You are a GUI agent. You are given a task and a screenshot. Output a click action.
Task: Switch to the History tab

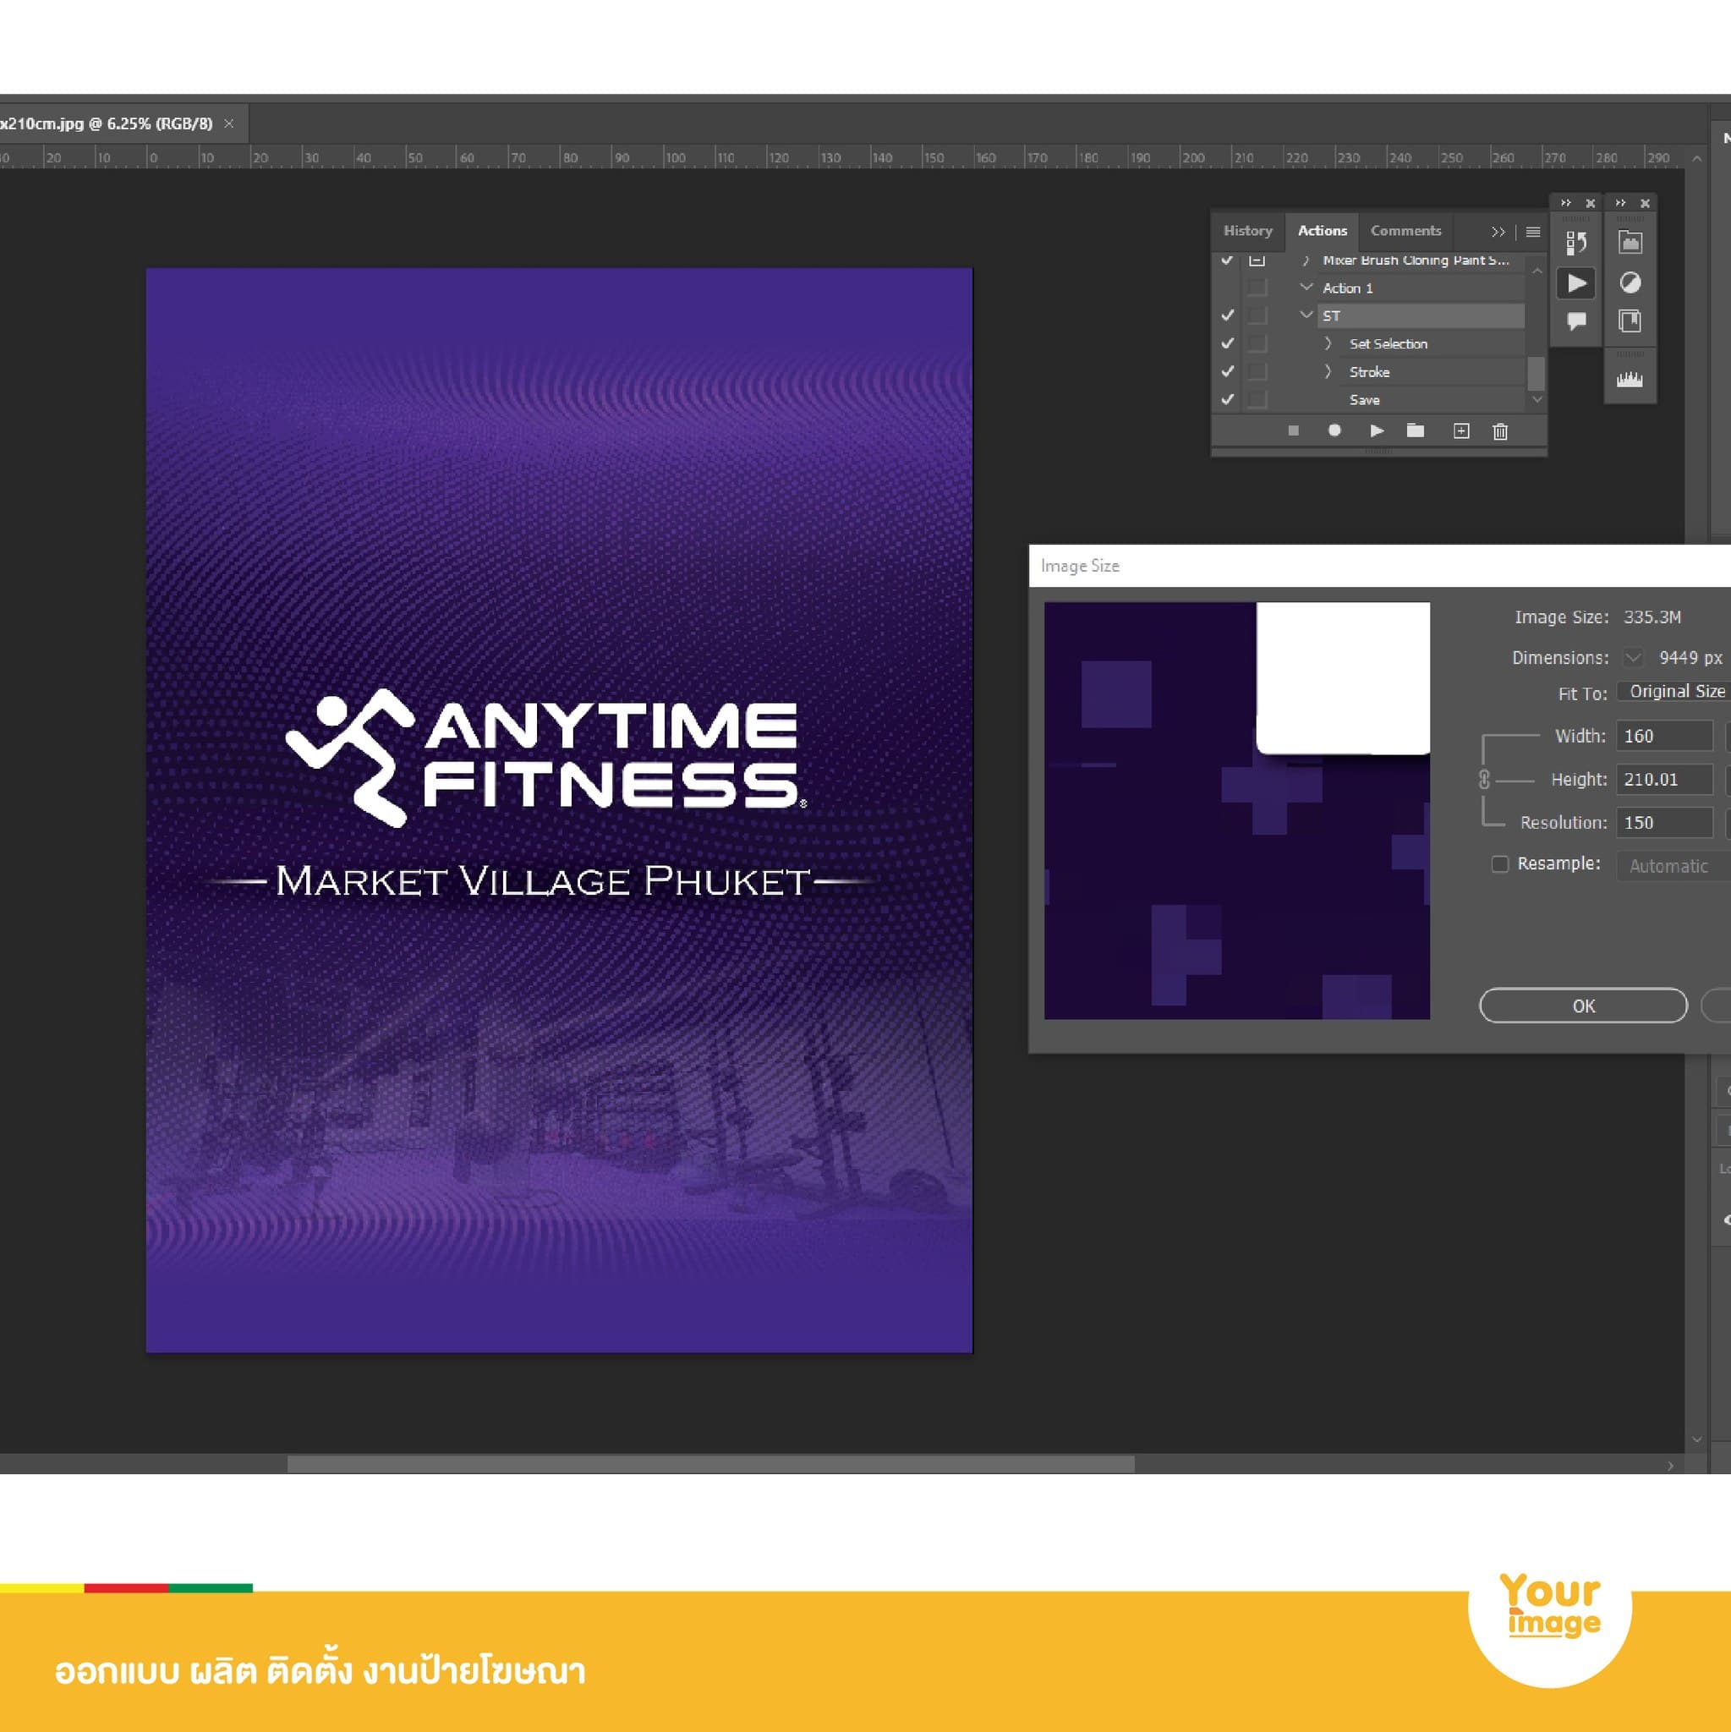1248,231
